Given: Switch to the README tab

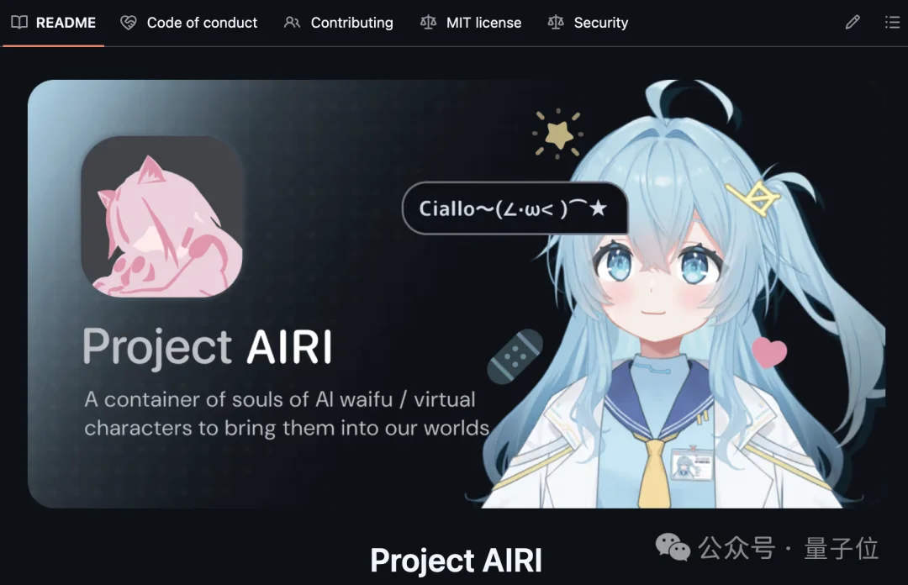Looking at the screenshot, I should click(x=53, y=23).
